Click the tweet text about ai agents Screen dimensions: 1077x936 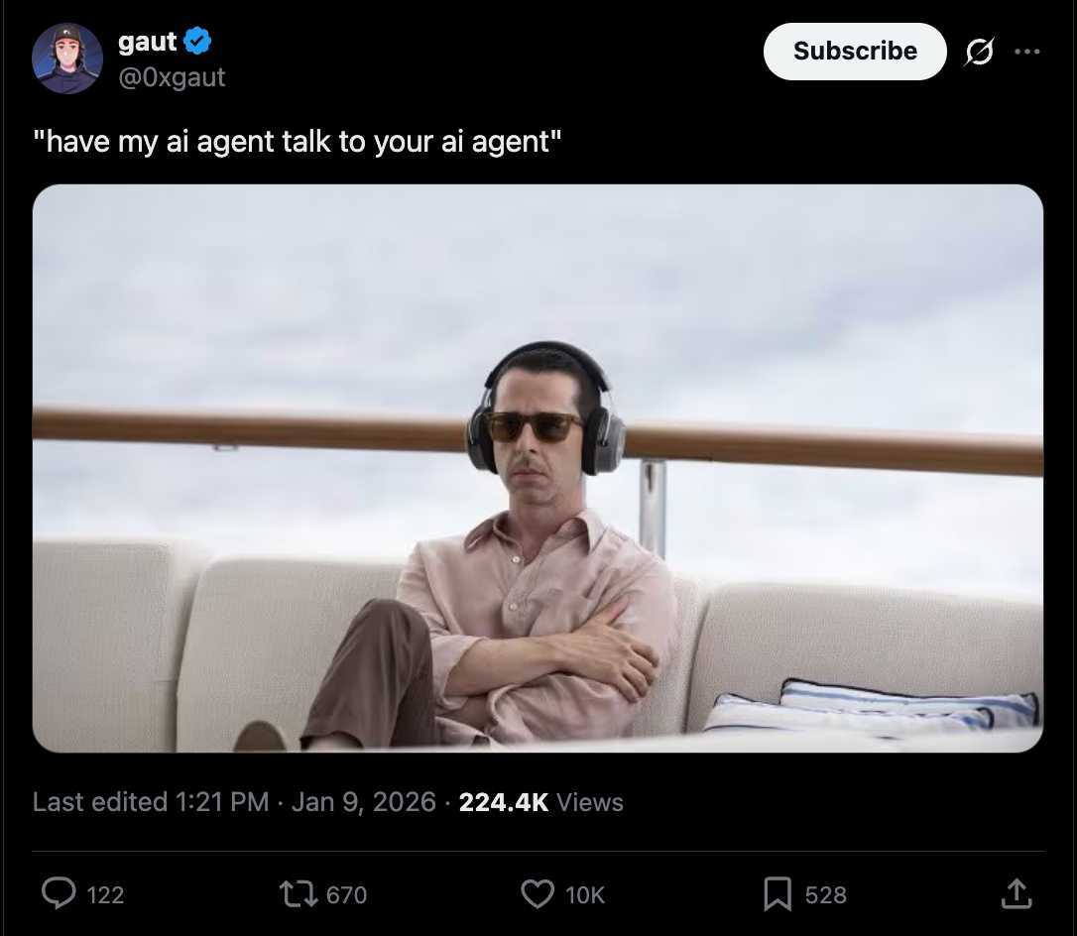tap(297, 142)
